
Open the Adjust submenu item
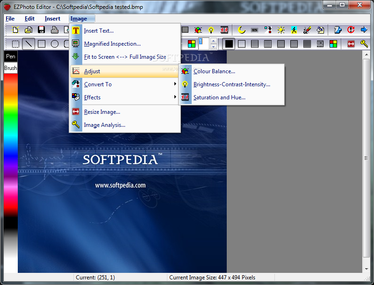coord(124,71)
